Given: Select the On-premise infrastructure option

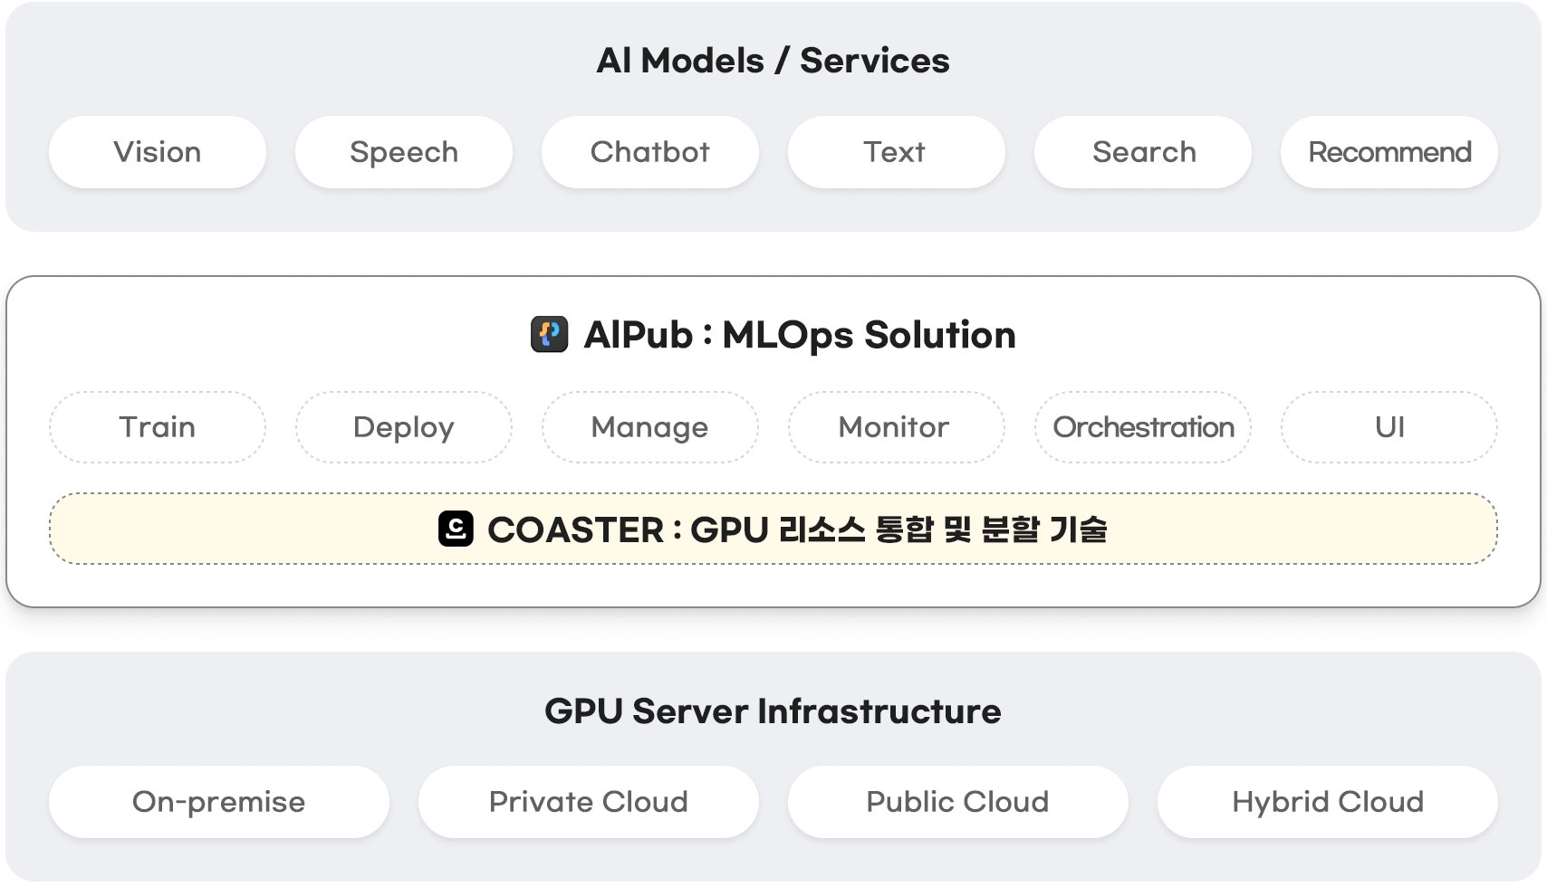Looking at the screenshot, I should pos(219,802).
